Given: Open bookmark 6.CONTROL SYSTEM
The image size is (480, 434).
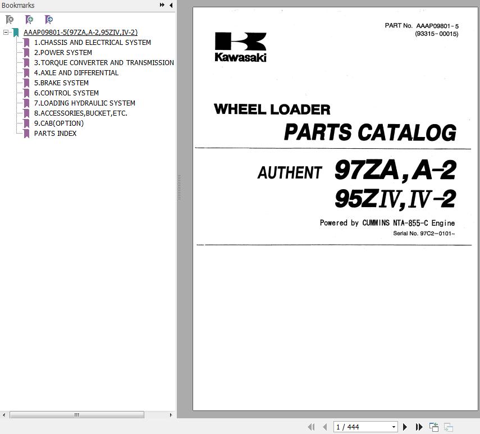Looking at the screenshot, I should tap(66, 93).
